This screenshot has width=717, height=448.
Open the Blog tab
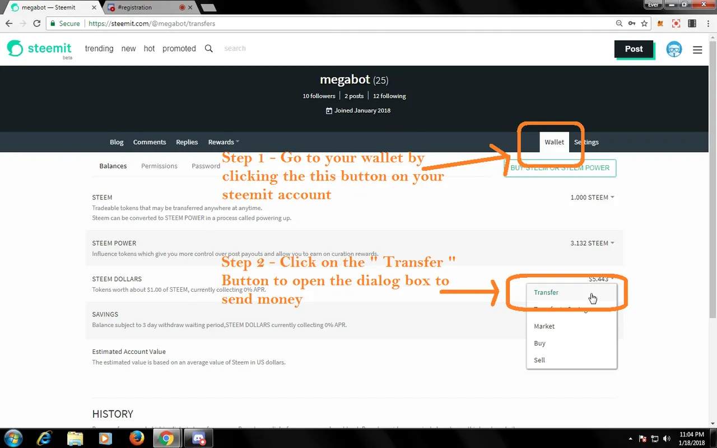[117, 142]
